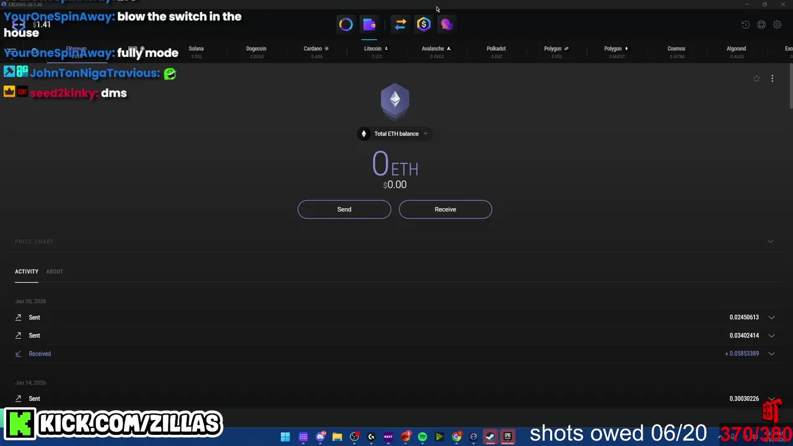Switch to the Cosmos asset tab
This screenshot has height=446, width=793.
[x=677, y=52]
